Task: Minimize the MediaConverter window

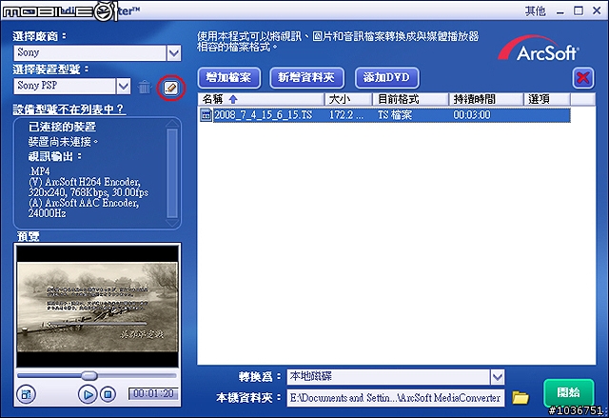Action: tap(560, 11)
